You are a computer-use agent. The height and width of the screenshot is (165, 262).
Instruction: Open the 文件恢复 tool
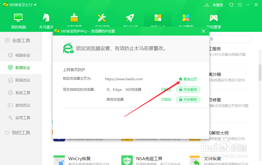click(212, 158)
